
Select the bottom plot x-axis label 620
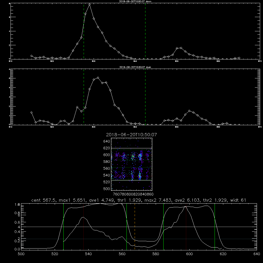point(223,254)
